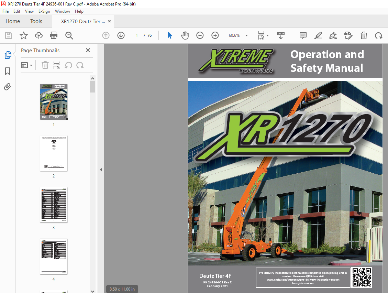Click the QR code on the cover
Viewport: 388px width, 293px height.
click(362, 278)
